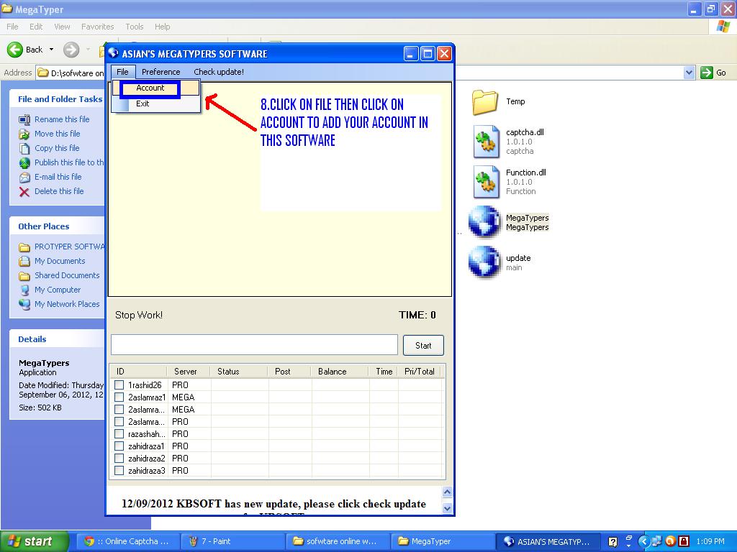This screenshot has width=737, height=552.
Task: Click the captcha text input field
Action: pos(254,345)
